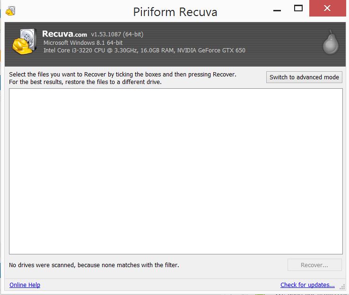Switch to advanced mode
The image size is (349, 295).
click(x=304, y=77)
